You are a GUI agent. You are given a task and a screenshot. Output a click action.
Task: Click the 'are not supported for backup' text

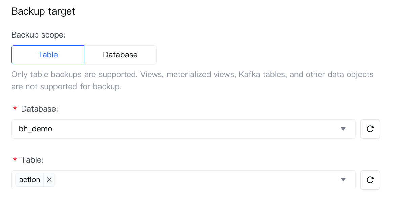pyautogui.click(x=66, y=86)
